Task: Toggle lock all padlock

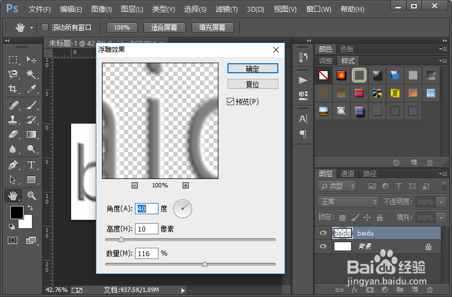Action: [x=380, y=217]
